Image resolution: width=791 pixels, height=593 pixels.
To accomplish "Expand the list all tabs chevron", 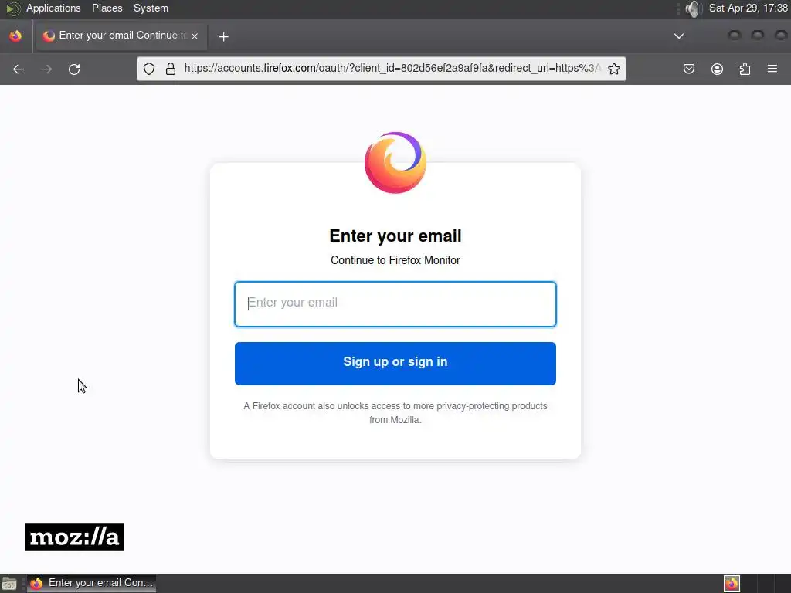I will click(x=679, y=36).
